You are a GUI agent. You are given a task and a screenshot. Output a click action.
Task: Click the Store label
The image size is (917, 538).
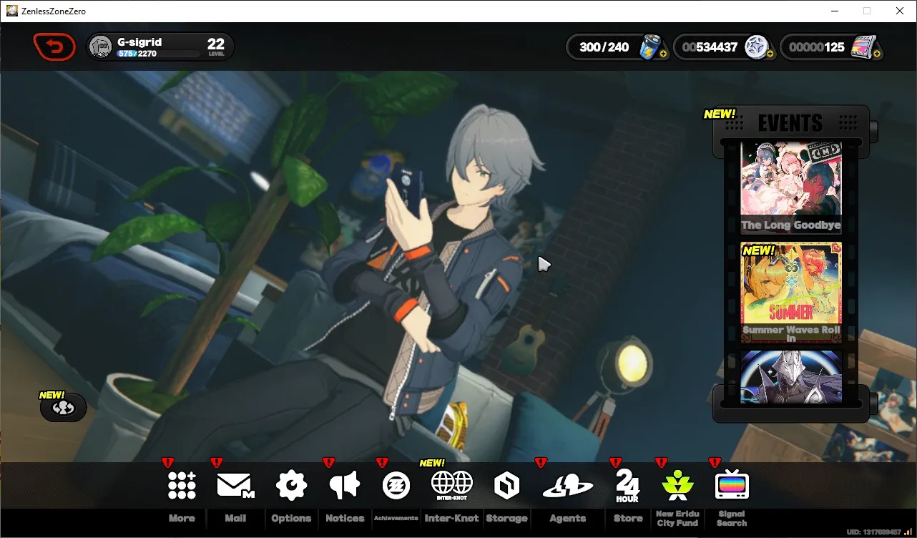point(628,518)
